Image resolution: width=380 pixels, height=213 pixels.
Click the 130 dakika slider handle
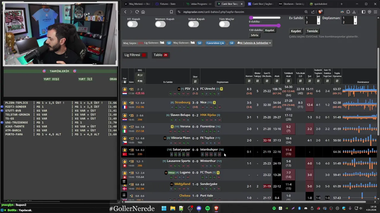[278, 26]
